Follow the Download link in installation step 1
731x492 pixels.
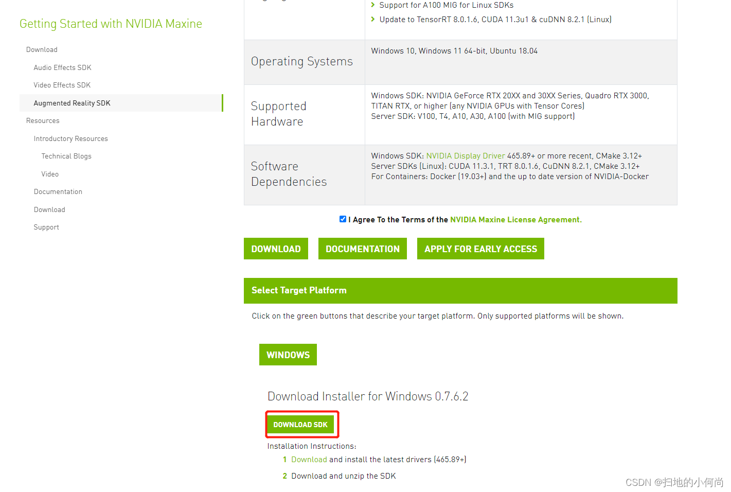tap(309, 460)
